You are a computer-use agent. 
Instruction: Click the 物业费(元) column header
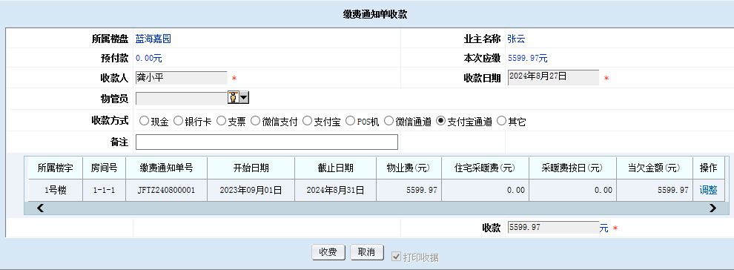409,168
